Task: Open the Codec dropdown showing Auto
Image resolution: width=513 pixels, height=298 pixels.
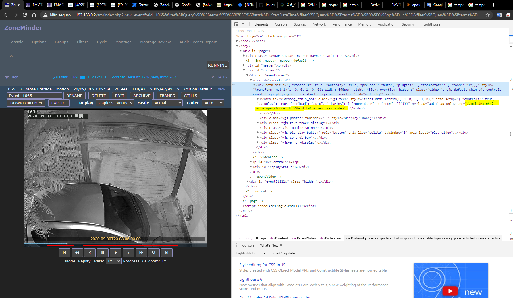Action: (213, 103)
